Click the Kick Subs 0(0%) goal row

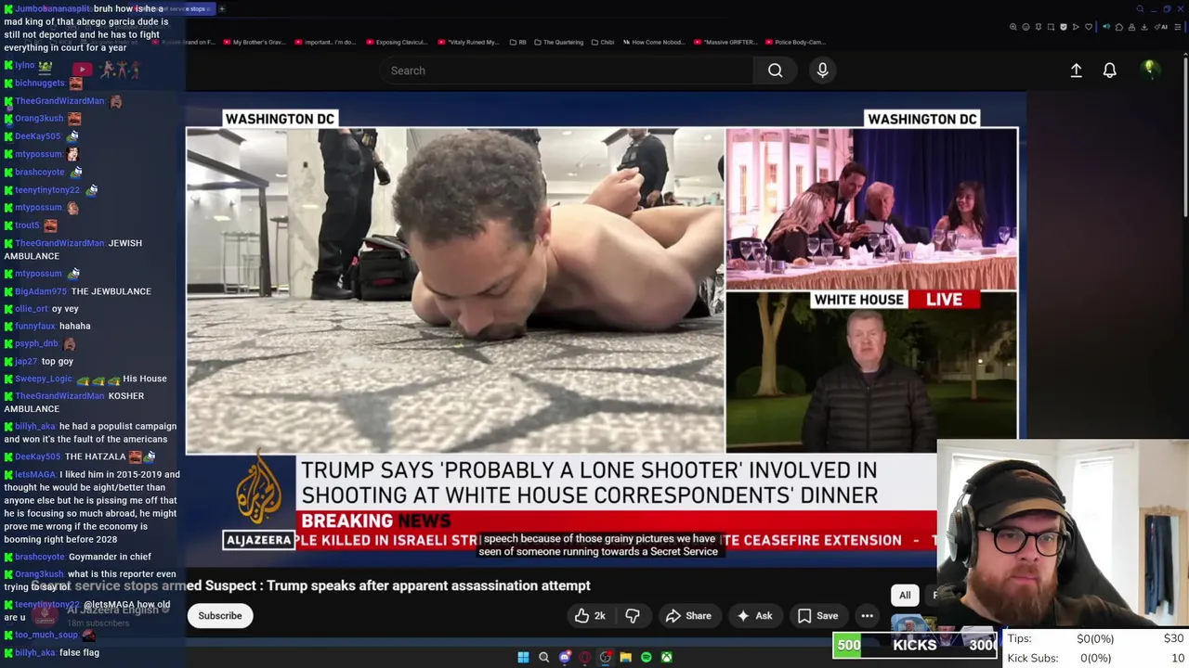click(1096, 658)
